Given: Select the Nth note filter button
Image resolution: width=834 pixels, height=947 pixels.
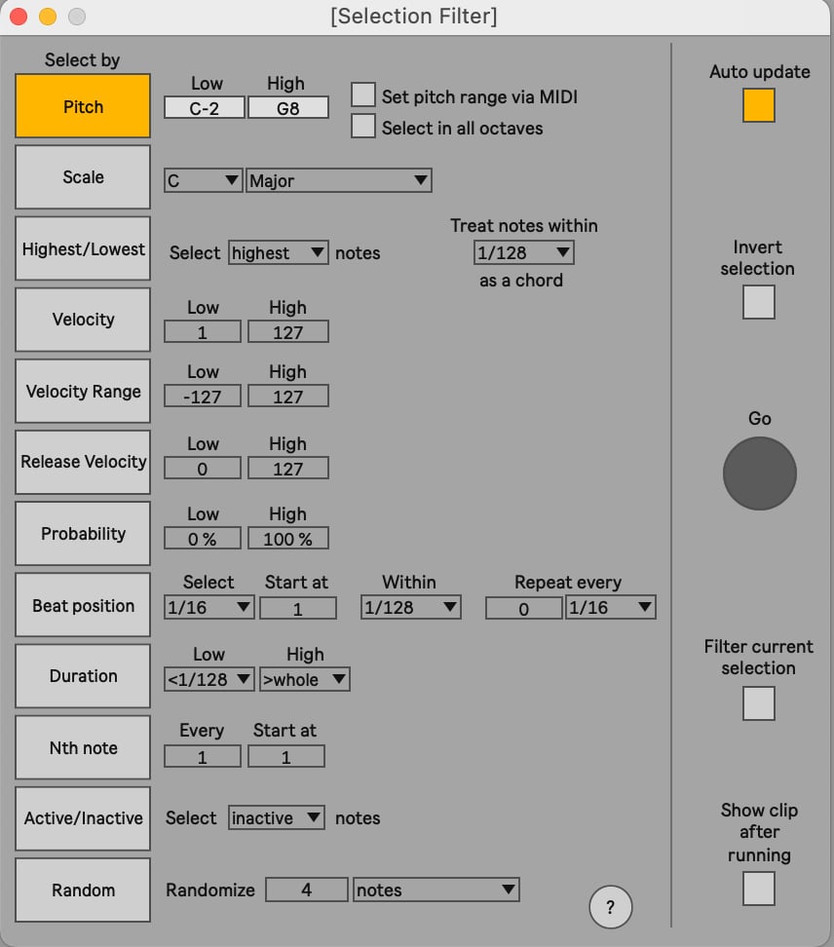Looking at the screenshot, I should [83, 747].
